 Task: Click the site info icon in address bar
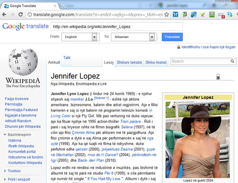coord(30,15)
